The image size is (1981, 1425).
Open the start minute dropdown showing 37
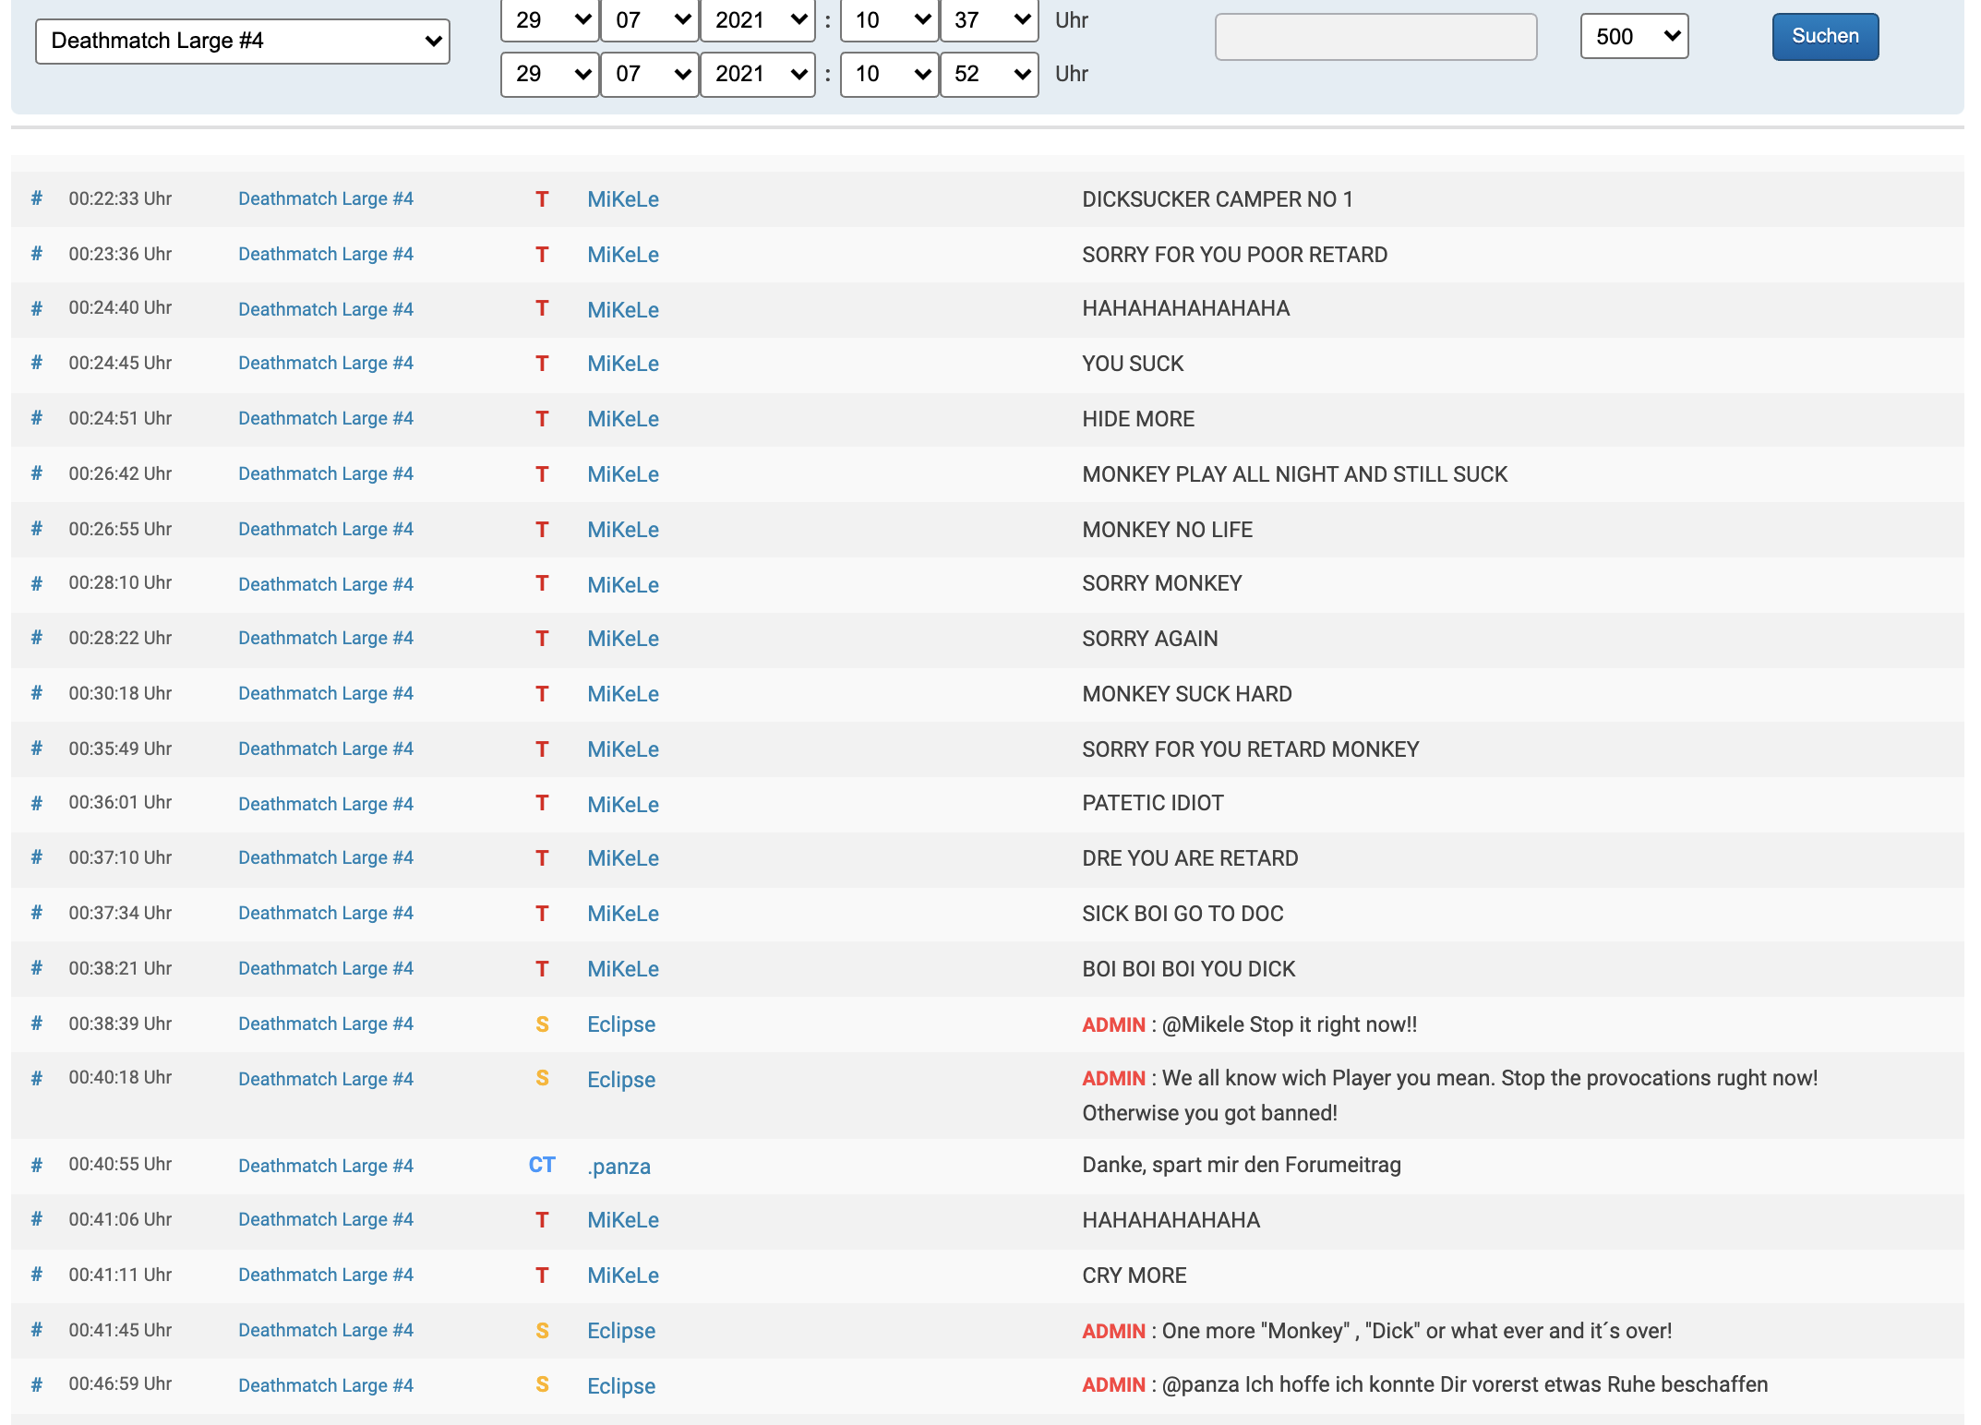(990, 20)
